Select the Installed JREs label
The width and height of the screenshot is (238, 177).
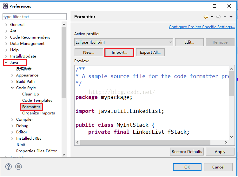[29, 138]
